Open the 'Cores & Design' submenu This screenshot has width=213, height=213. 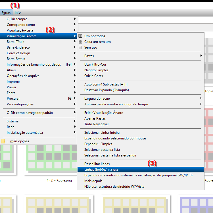[38, 53]
